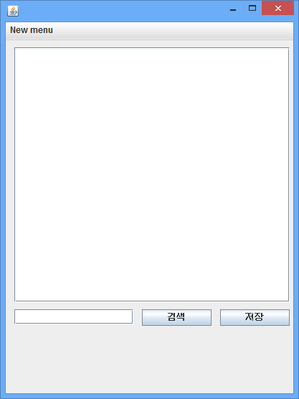
Task: Click the Java coffee cup window icon
Action: pyautogui.click(x=13, y=11)
